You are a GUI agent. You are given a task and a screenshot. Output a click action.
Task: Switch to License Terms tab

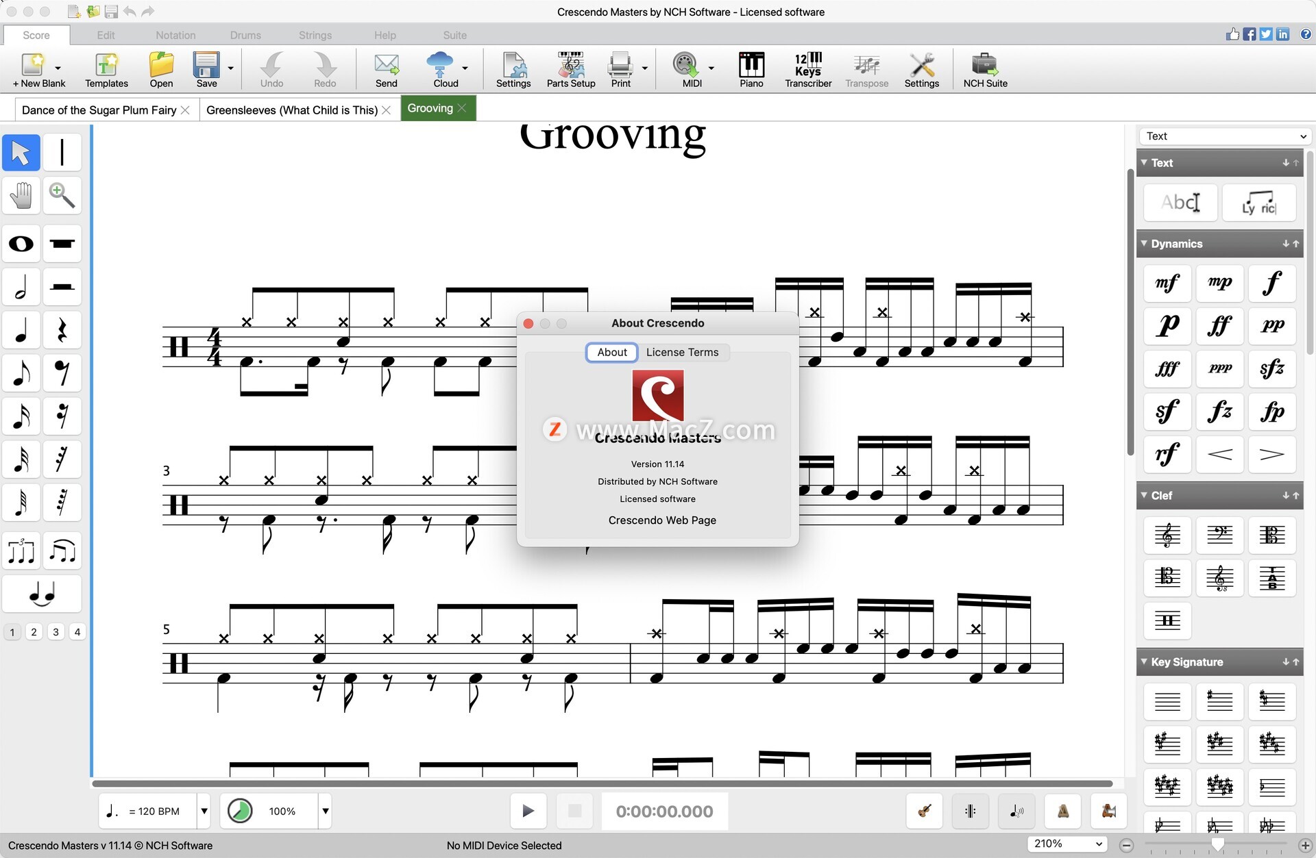point(682,352)
